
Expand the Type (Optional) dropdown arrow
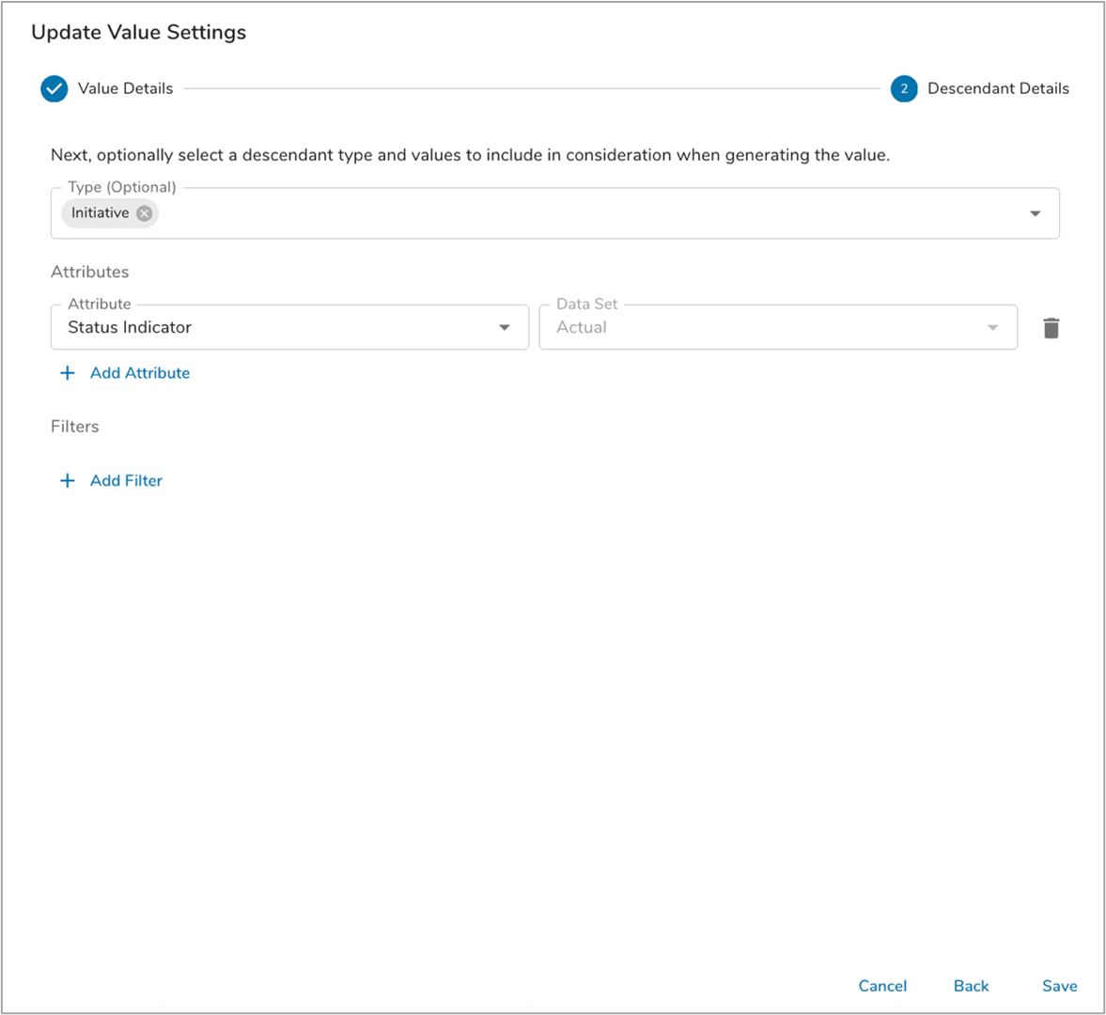pyautogui.click(x=1035, y=213)
